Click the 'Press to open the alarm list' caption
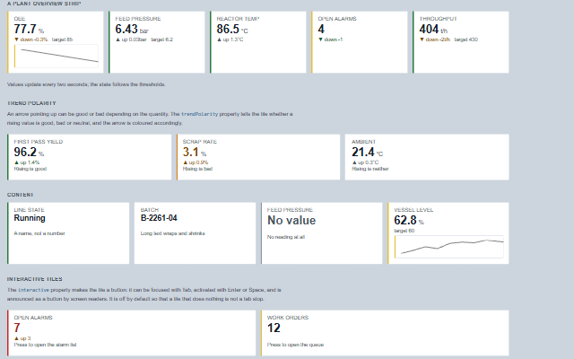This screenshot has height=359, width=574. coord(45,345)
